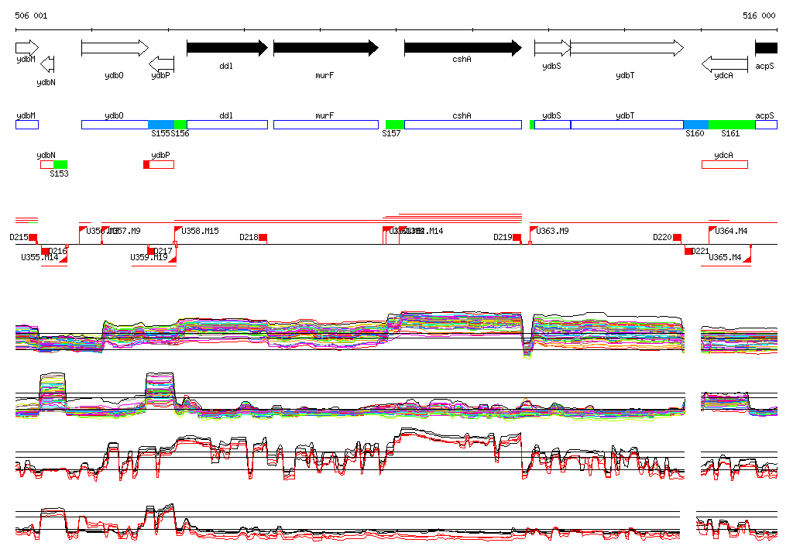Click the black acpS gene block
The width and height of the screenshot is (793, 553).
pos(766,48)
